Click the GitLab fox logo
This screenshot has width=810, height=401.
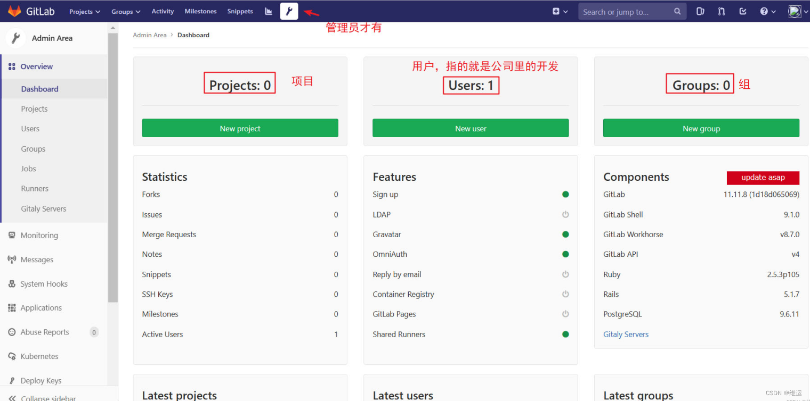coord(14,11)
